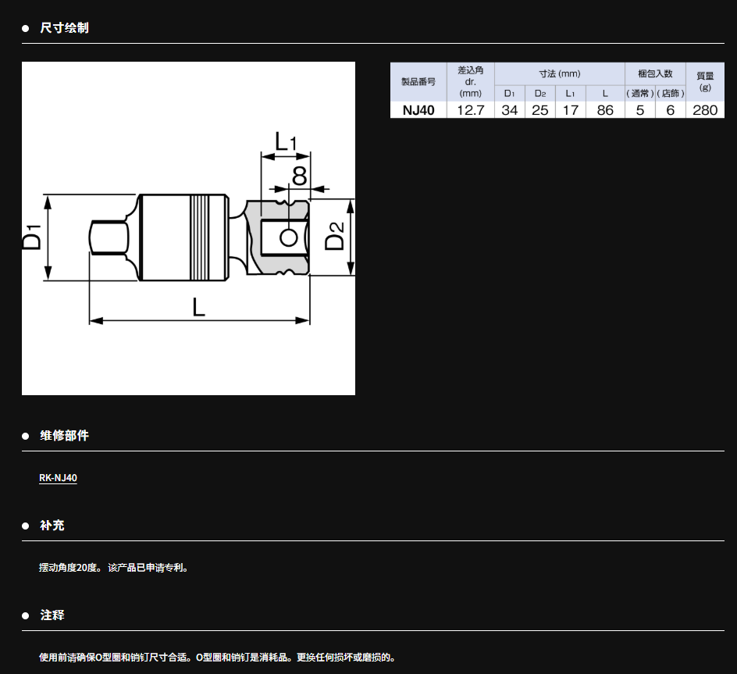Open the RK-NJ40 repair part link
Screen dimensions: 737x674
point(58,478)
